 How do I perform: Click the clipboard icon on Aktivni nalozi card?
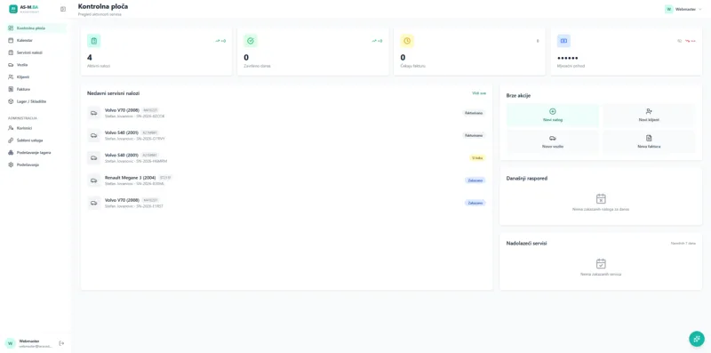coord(94,41)
